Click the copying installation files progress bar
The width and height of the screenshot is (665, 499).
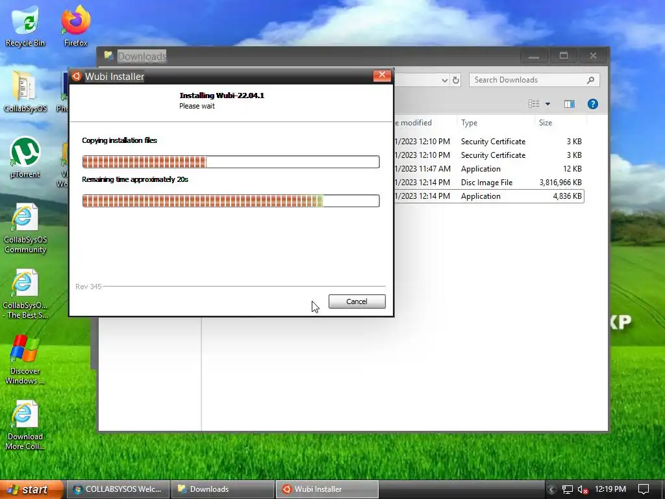click(231, 162)
